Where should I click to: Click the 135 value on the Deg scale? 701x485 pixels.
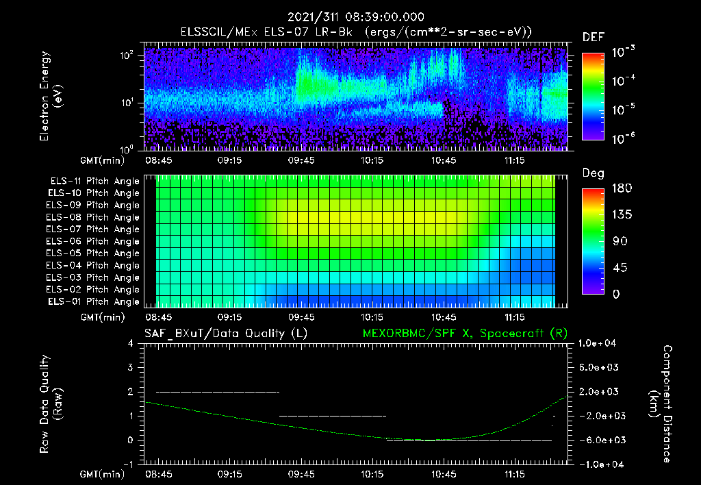click(x=622, y=215)
